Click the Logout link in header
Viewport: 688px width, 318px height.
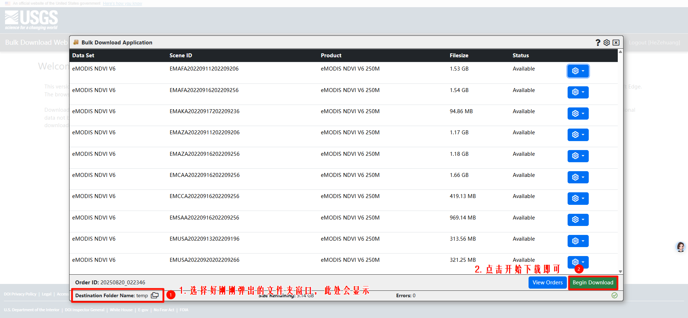tap(654, 43)
